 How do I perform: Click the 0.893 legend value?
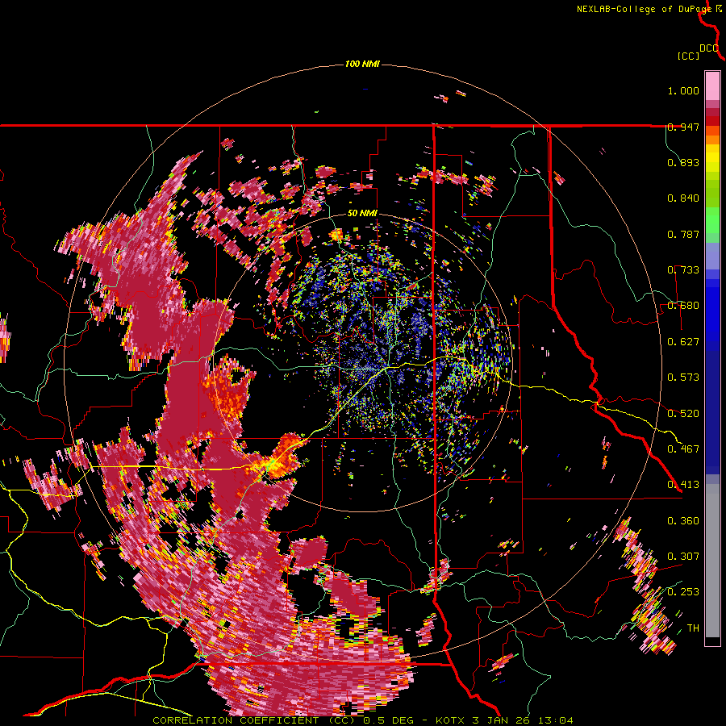click(x=683, y=162)
